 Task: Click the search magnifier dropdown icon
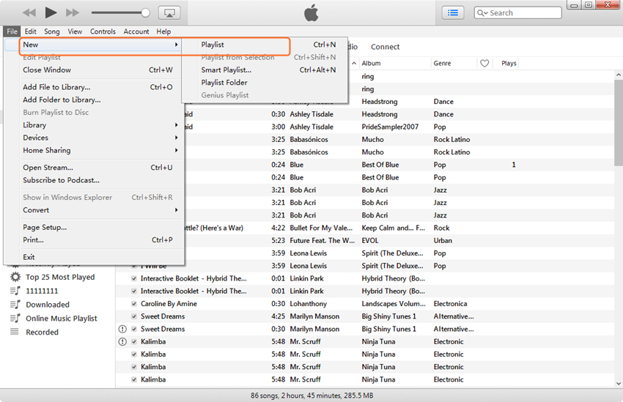482,12
